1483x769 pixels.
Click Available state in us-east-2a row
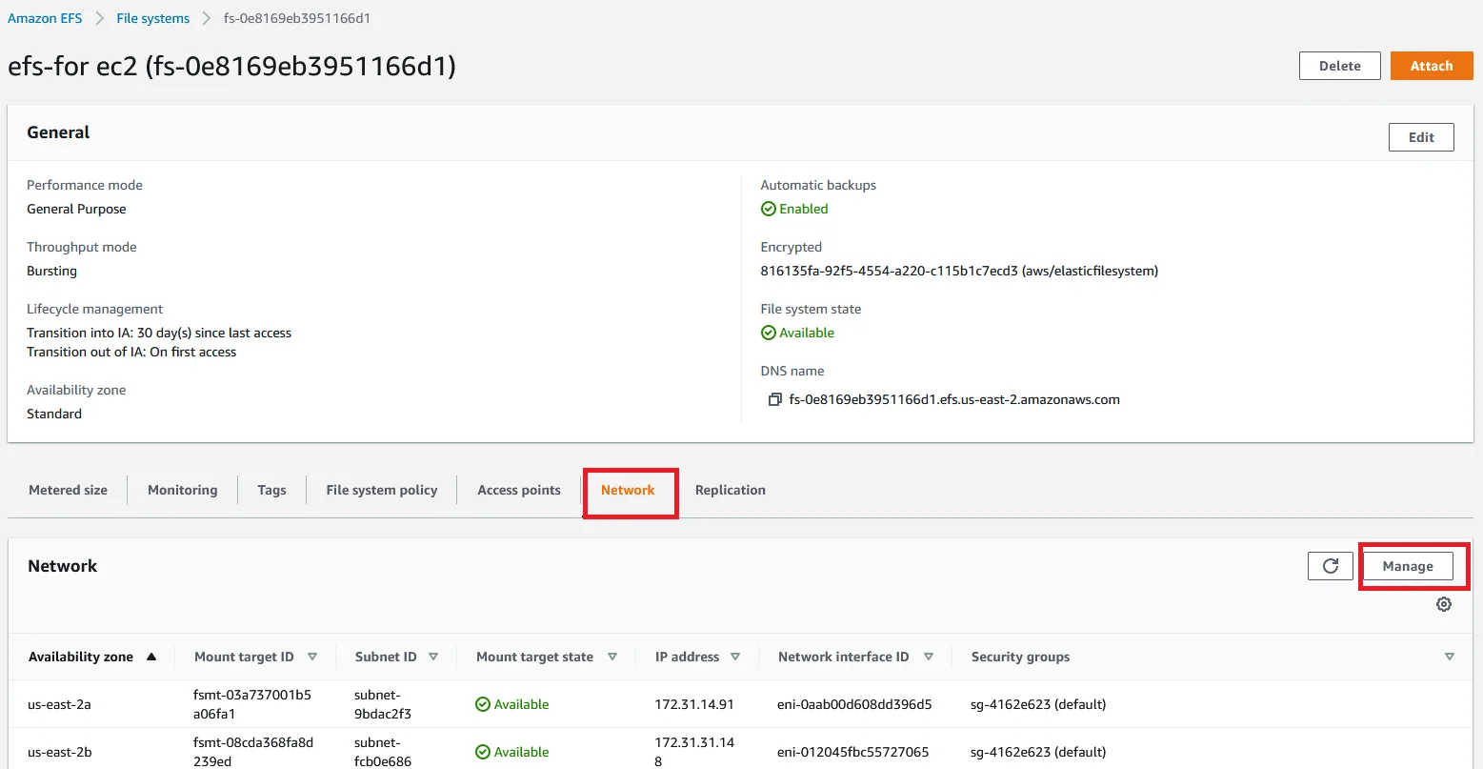pos(512,704)
